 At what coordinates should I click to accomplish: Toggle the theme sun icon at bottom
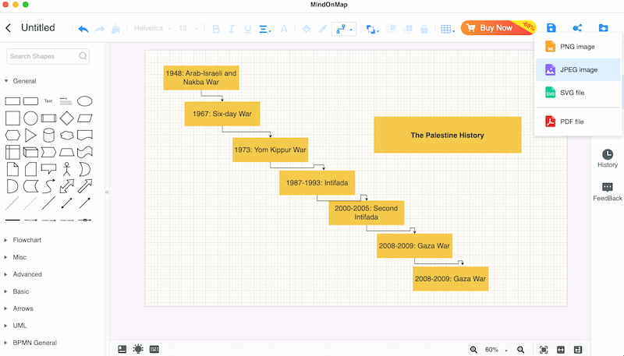[x=138, y=349]
